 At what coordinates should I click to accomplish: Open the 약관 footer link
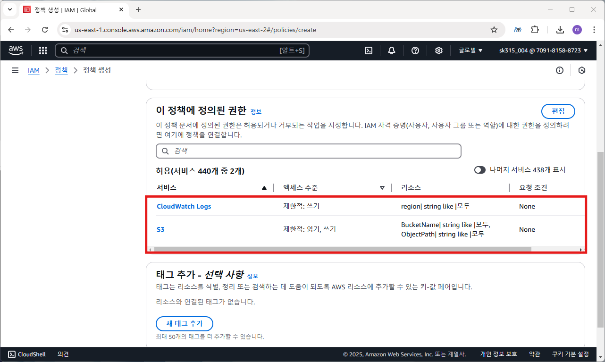coord(535,354)
